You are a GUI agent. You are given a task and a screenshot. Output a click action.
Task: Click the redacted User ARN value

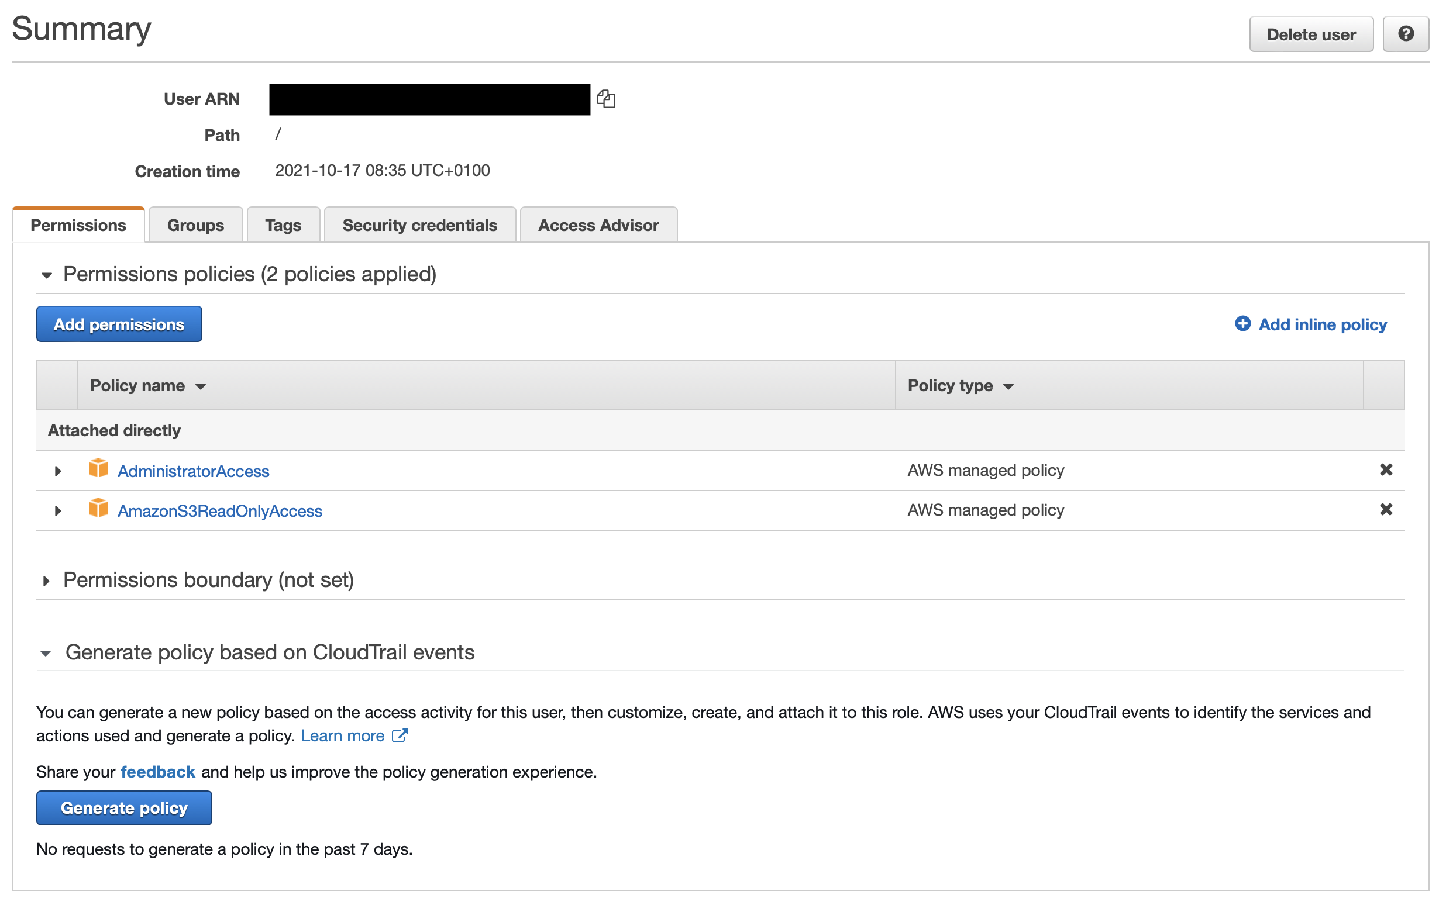430,99
